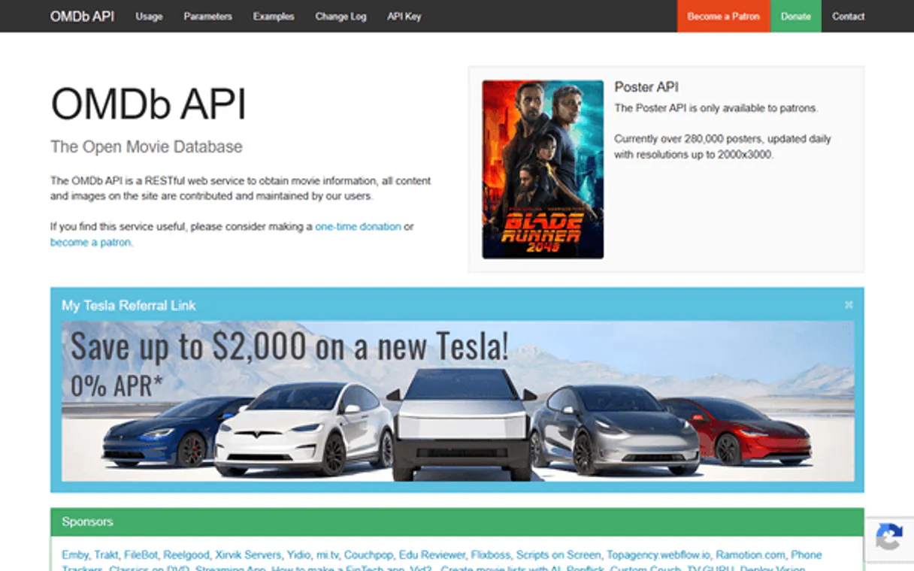The height and width of the screenshot is (571, 914).
Task: Visit the Emby sponsor link
Action: click(x=74, y=555)
